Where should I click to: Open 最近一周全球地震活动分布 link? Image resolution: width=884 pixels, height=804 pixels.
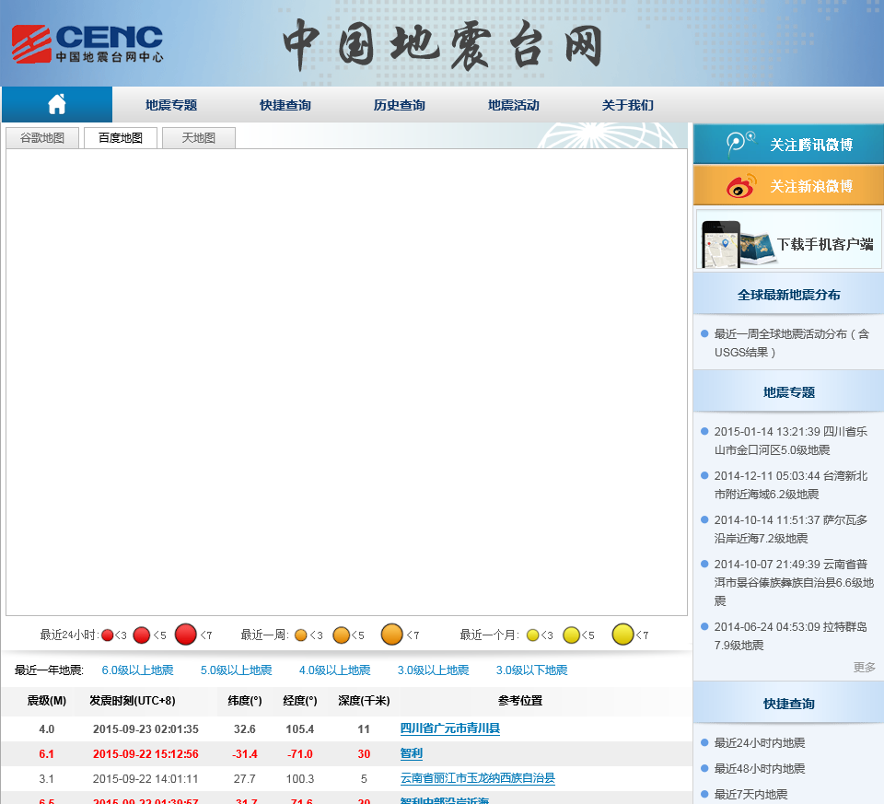click(792, 343)
